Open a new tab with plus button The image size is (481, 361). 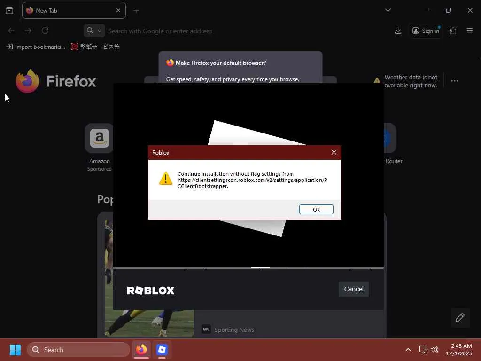tap(136, 11)
